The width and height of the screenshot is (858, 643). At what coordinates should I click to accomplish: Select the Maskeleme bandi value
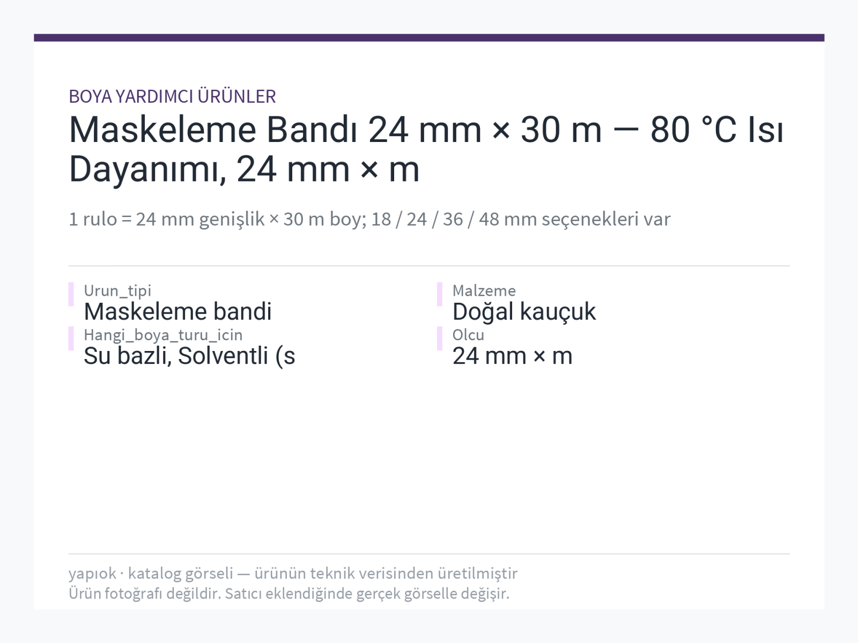[x=177, y=312]
